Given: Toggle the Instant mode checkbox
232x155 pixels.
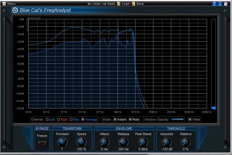Looking at the screenshot, I should click(115, 119).
